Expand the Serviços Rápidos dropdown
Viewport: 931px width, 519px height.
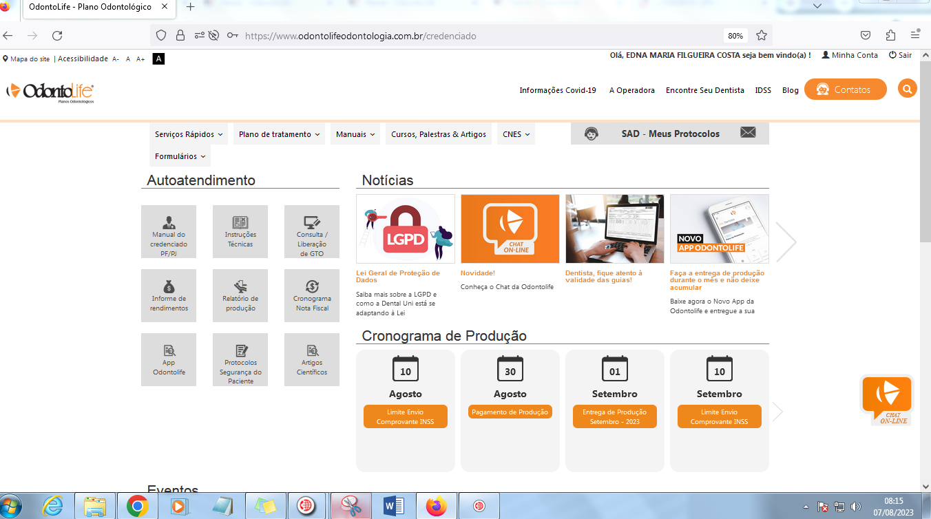[x=189, y=134]
